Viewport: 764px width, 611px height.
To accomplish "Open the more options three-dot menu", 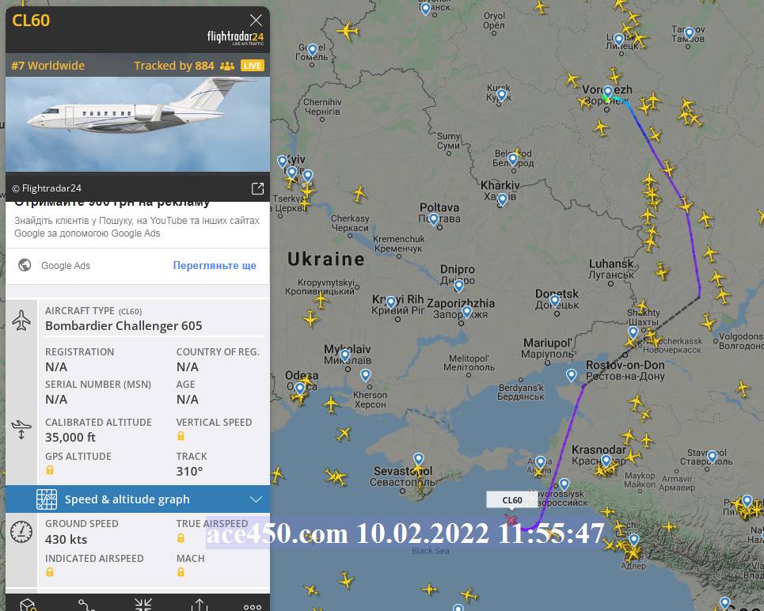I will click(x=253, y=606).
